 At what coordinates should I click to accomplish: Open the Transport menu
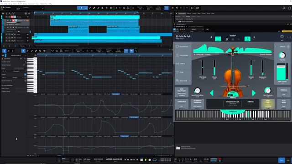pos(31,4)
